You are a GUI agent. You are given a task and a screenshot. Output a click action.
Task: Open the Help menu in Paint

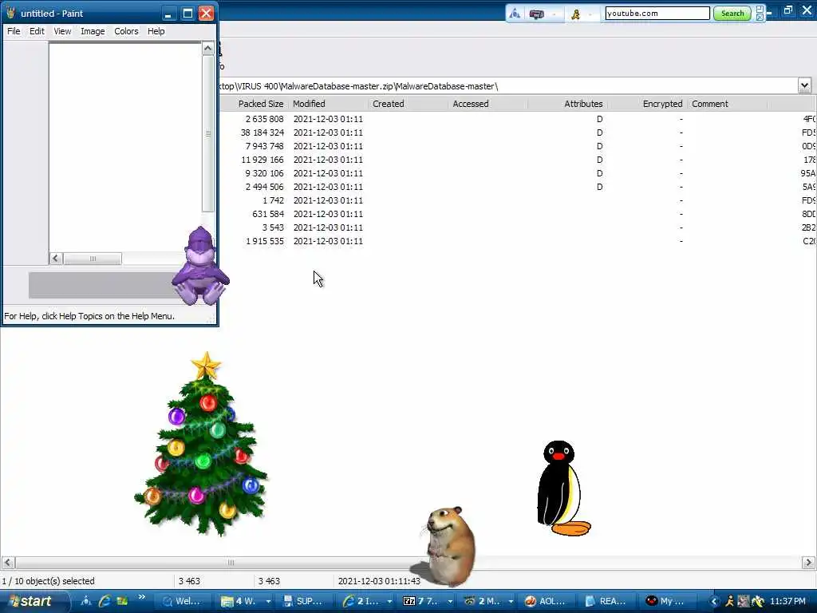pos(156,31)
